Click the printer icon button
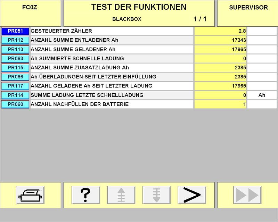 click(x=30, y=195)
